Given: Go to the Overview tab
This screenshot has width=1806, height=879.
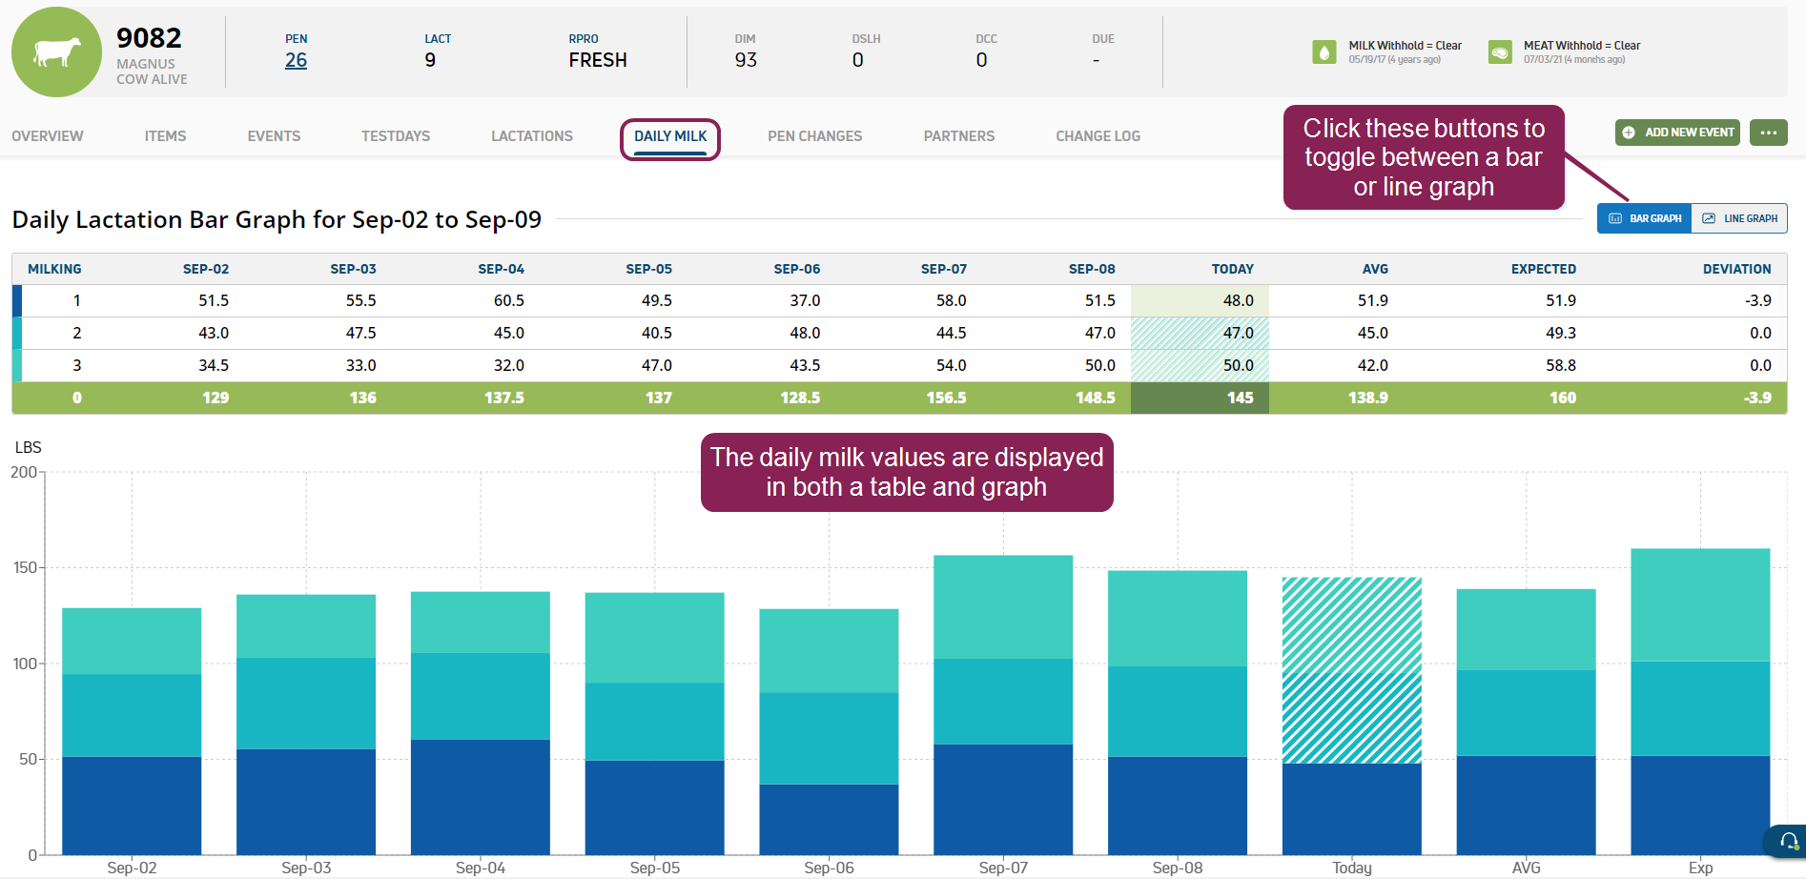Looking at the screenshot, I should point(48,136).
